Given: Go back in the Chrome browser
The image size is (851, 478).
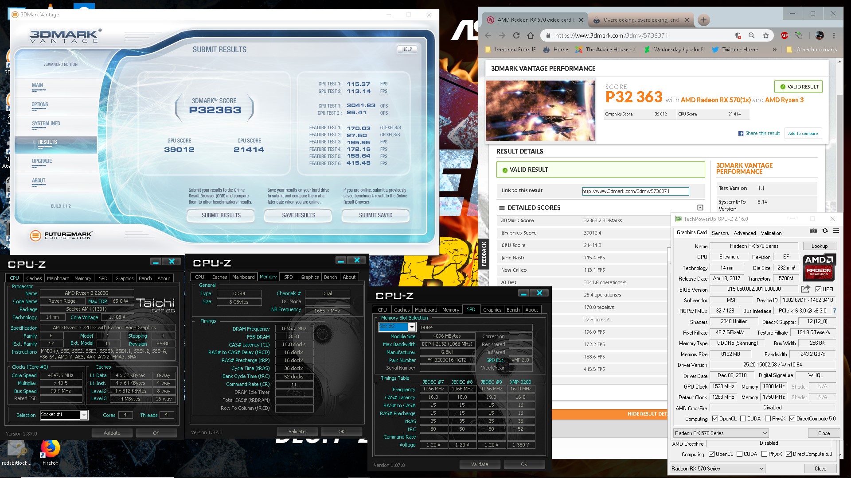Looking at the screenshot, I should (488, 35).
